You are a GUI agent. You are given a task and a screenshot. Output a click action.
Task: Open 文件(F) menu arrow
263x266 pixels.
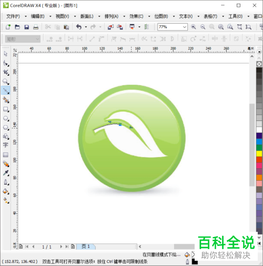point(26,16)
